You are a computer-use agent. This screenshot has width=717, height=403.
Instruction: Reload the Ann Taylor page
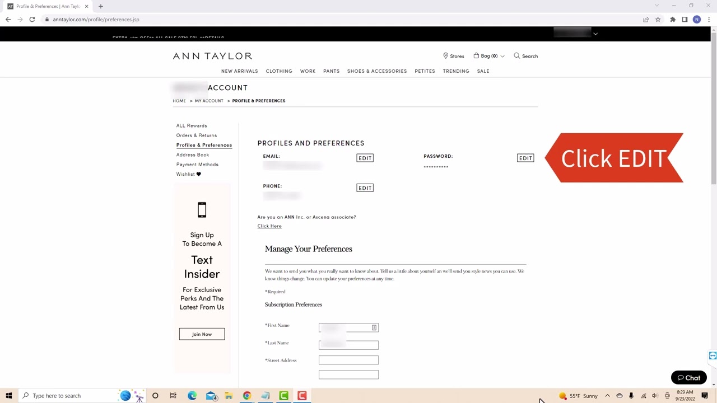click(x=32, y=20)
